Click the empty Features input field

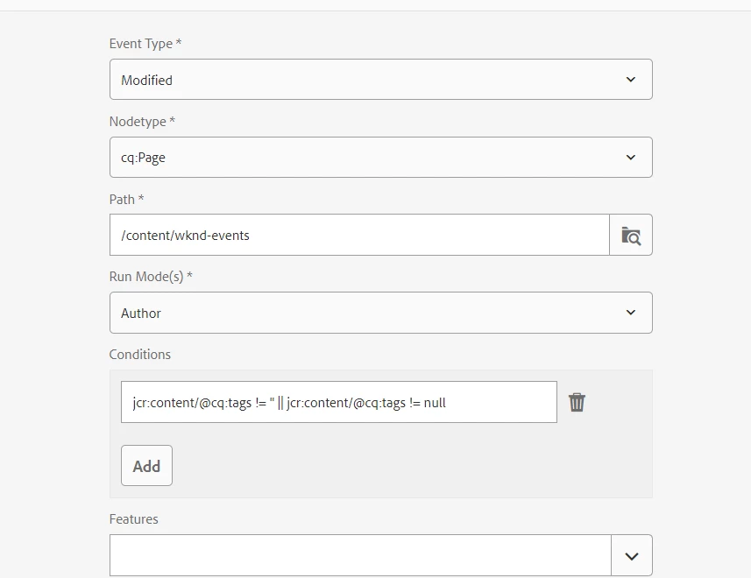(359, 556)
